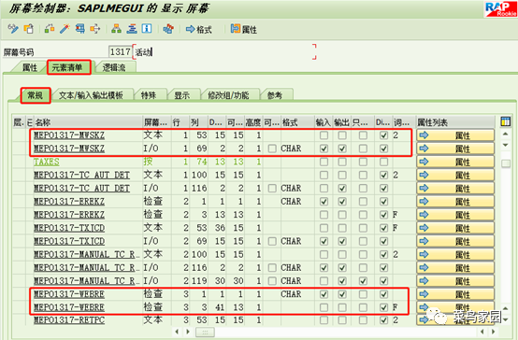
Task: Click the table scroll-up arrow at top
Action: click(506, 135)
